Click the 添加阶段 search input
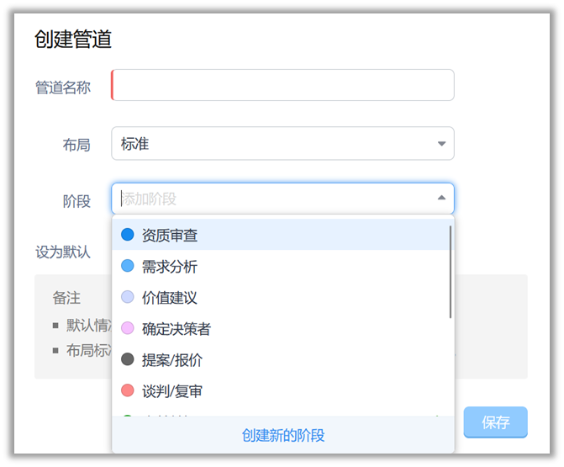This screenshot has width=564, height=467. coord(269,199)
